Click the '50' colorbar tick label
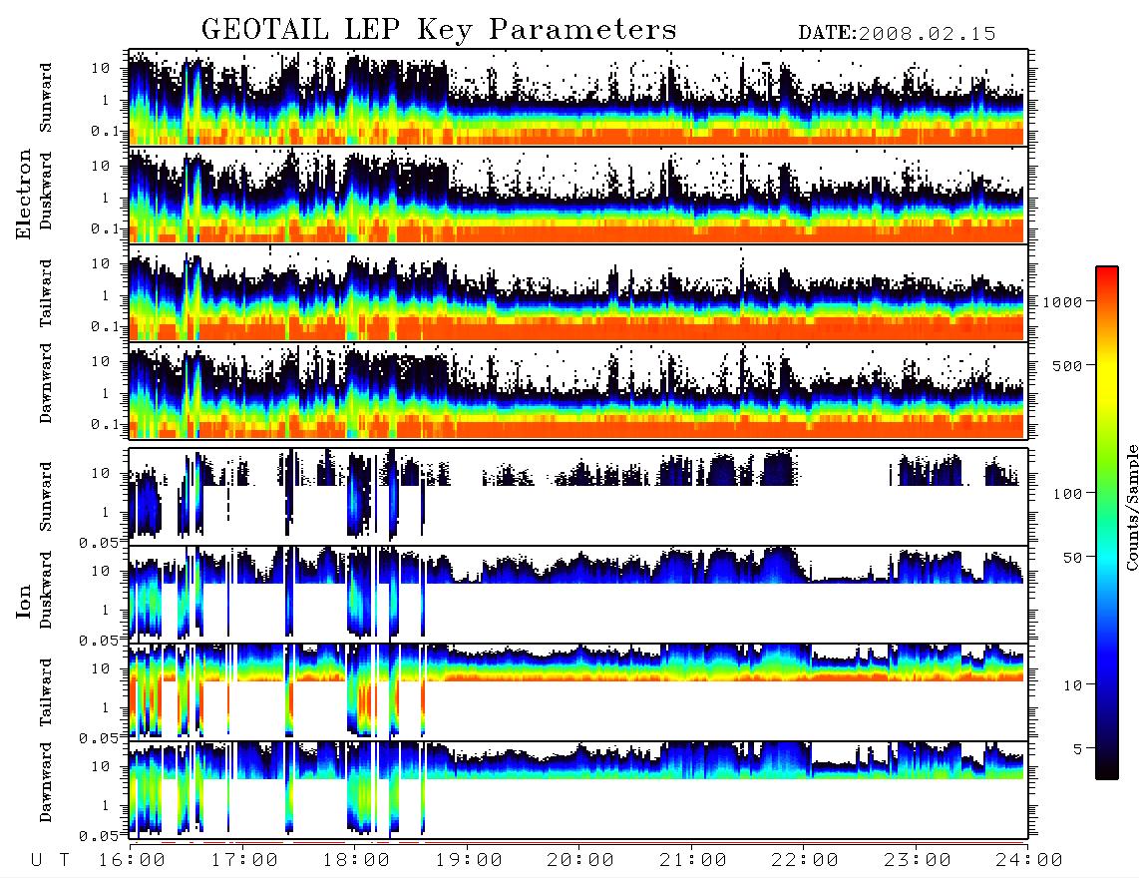1139x878 pixels. coord(1072,558)
